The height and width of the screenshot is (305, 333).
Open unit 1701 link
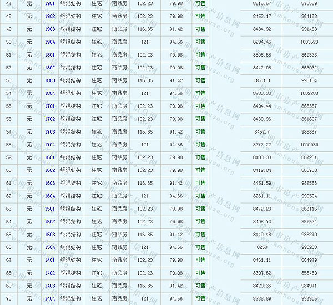pos(50,106)
